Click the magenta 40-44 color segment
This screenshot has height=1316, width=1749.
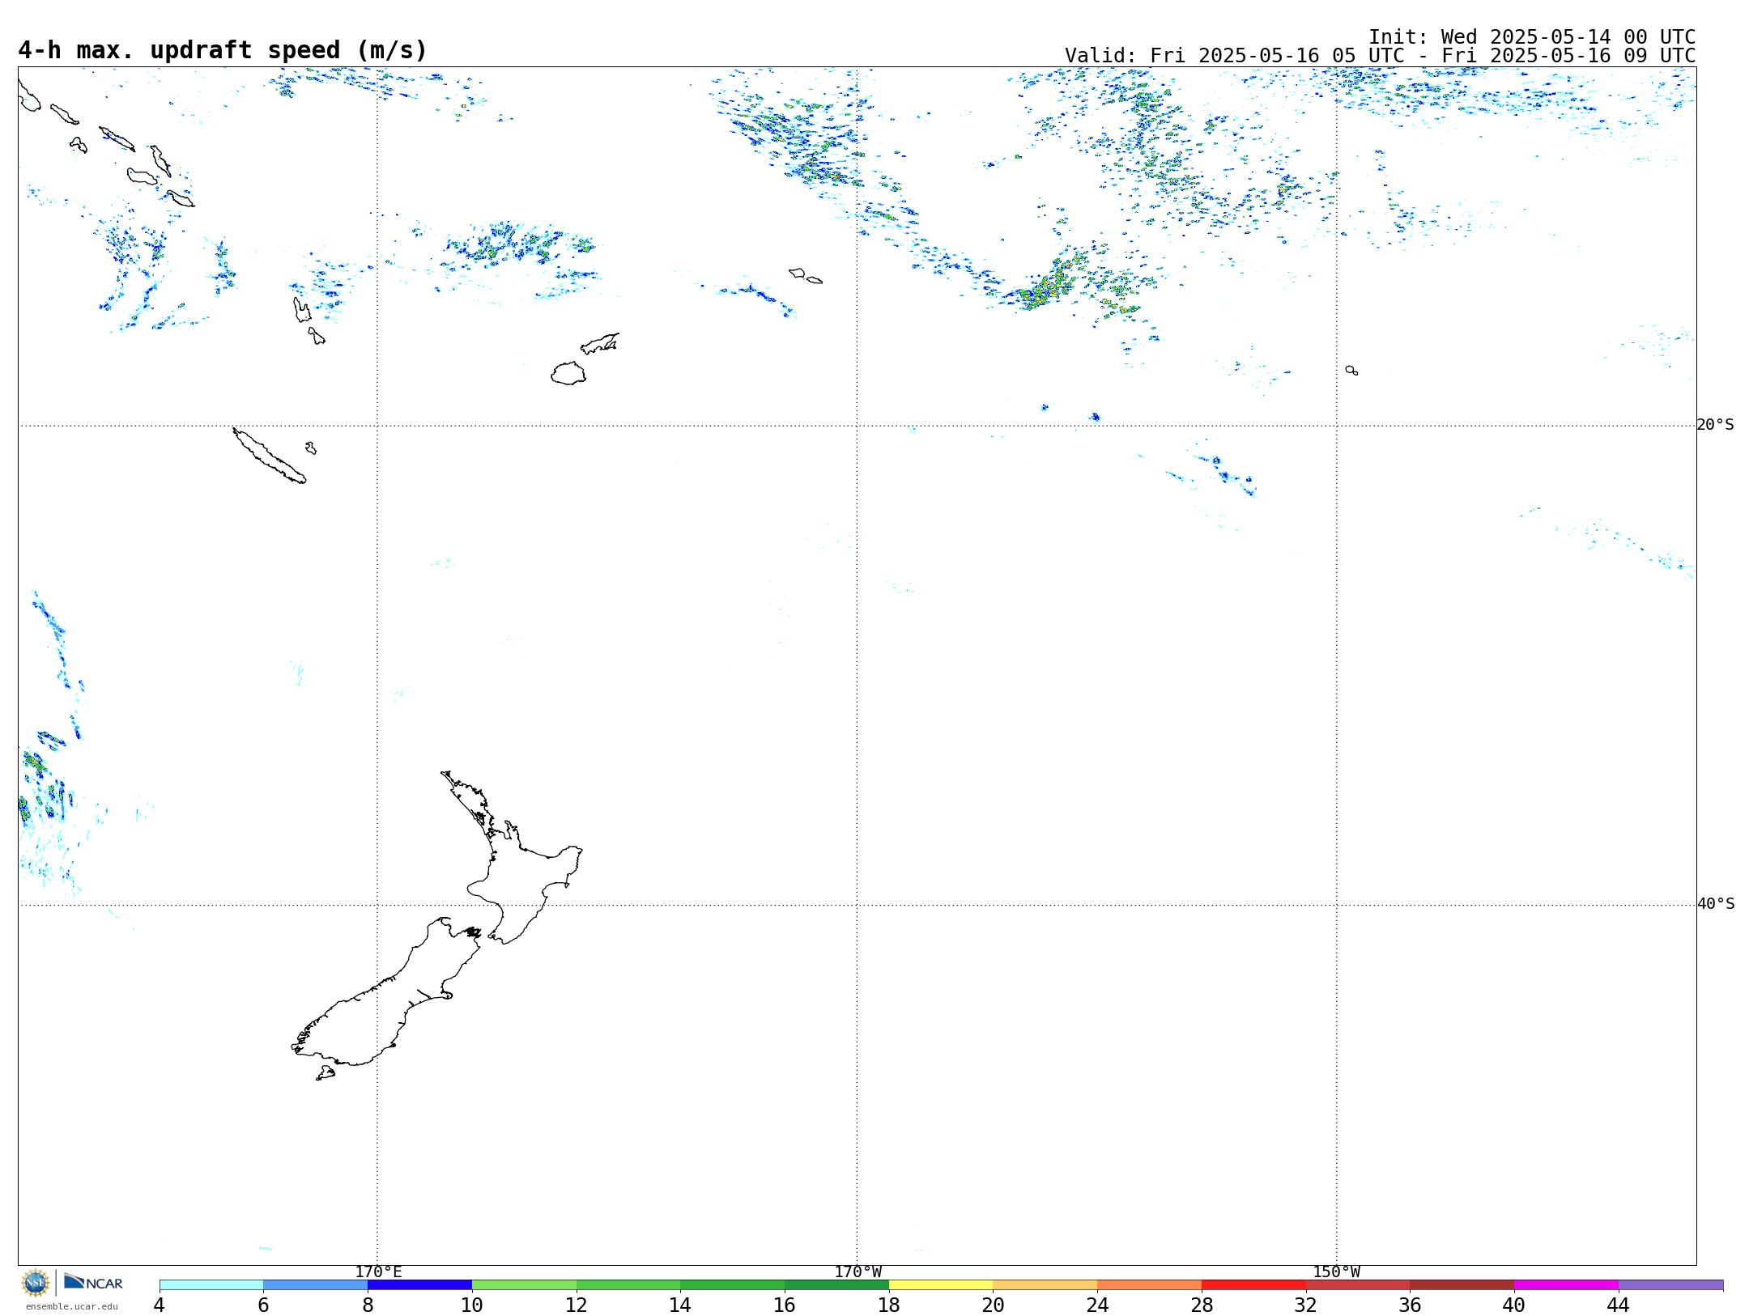(1566, 1284)
